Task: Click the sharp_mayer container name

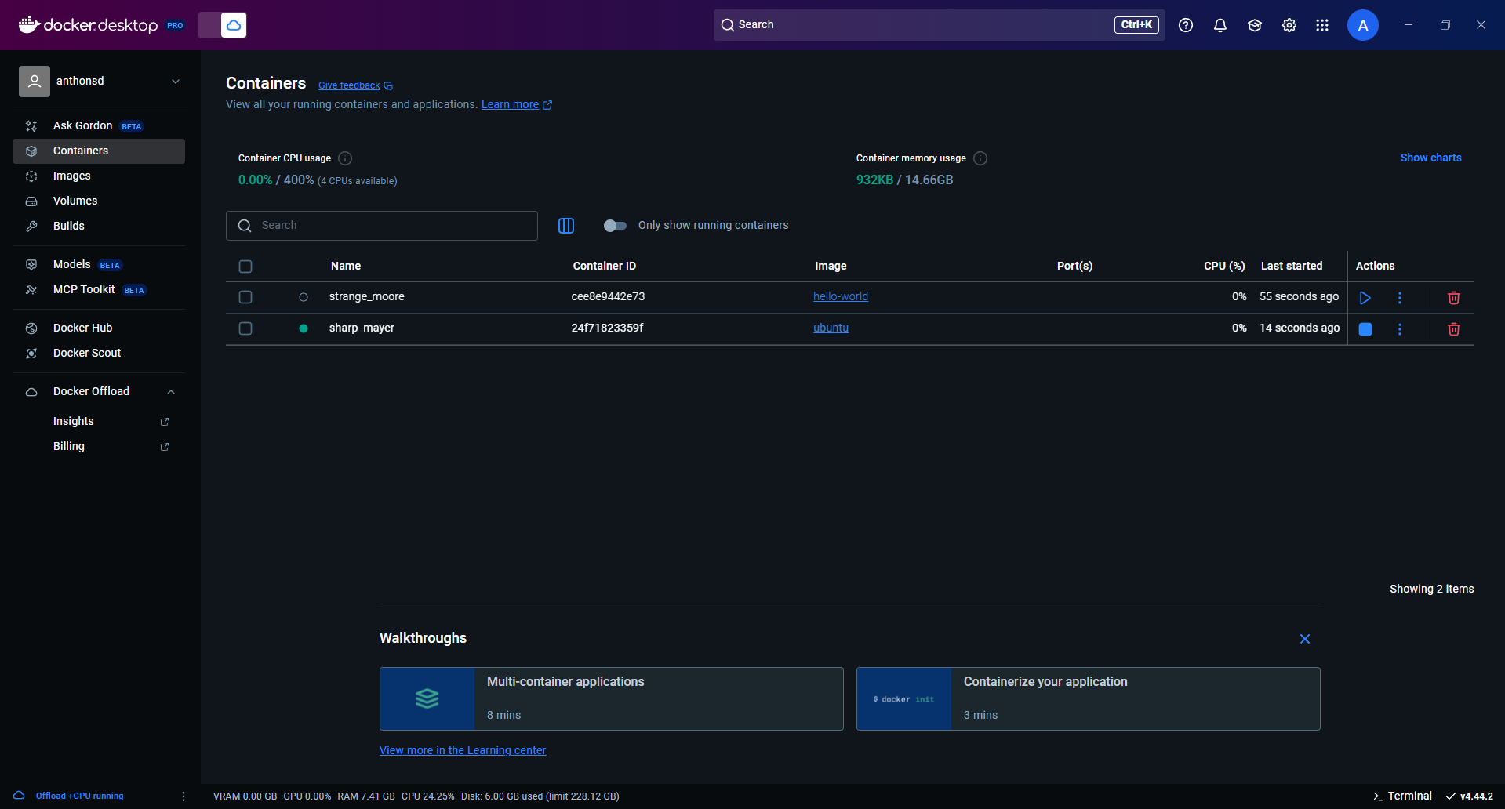Action: click(362, 328)
